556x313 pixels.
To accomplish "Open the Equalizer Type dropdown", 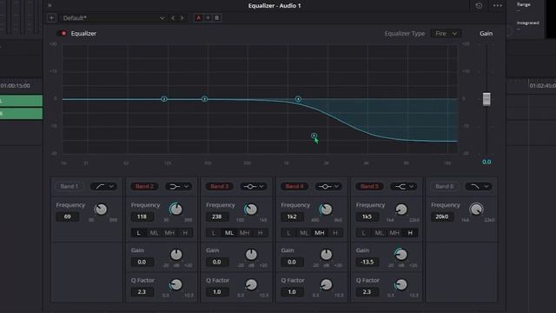I will [446, 33].
